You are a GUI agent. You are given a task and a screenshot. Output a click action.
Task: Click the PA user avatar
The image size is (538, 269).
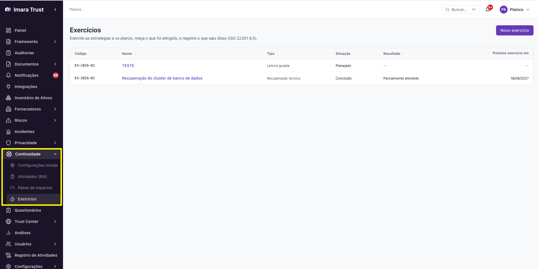tap(503, 10)
